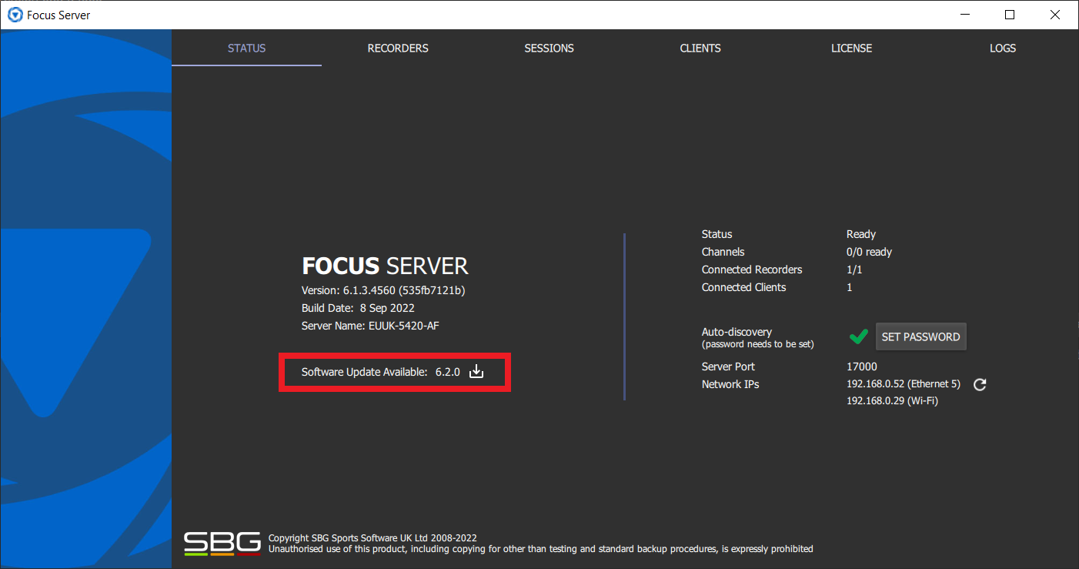Screen dimensions: 1079x569
Task: Click the Set Password button
Action: (920, 336)
